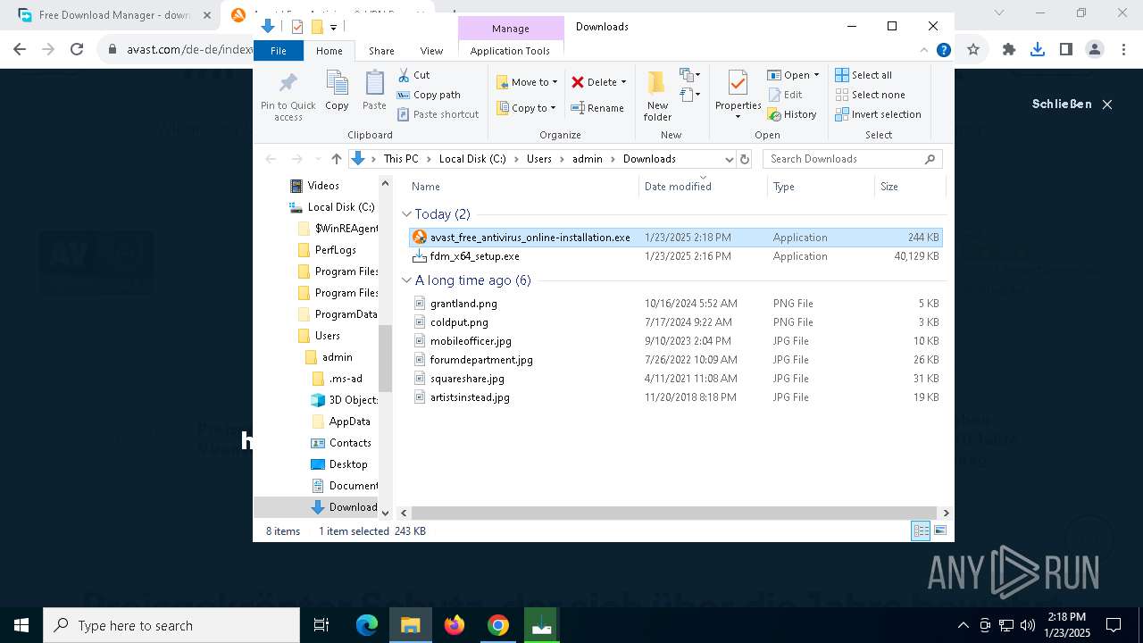Sort files by Date modified column

703,187
